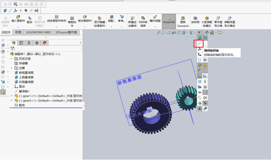Open the 3DSource零件库 tab
The image size is (271, 160).
[x=66, y=33]
